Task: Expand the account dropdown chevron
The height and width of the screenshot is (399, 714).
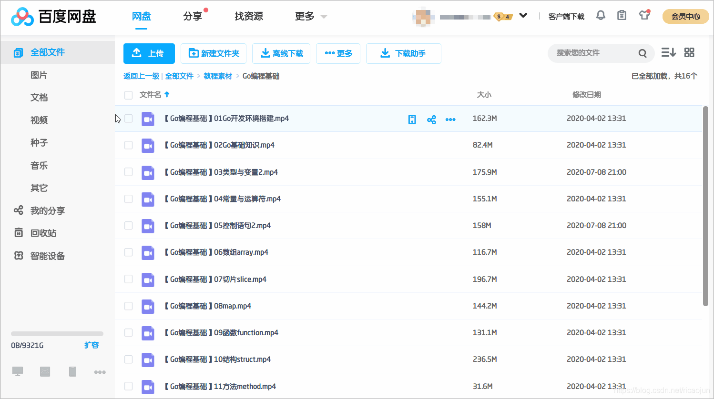Action: [x=523, y=15]
